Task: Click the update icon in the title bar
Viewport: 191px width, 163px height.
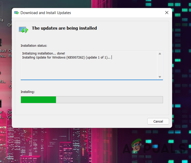Action: tap(16, 13)
